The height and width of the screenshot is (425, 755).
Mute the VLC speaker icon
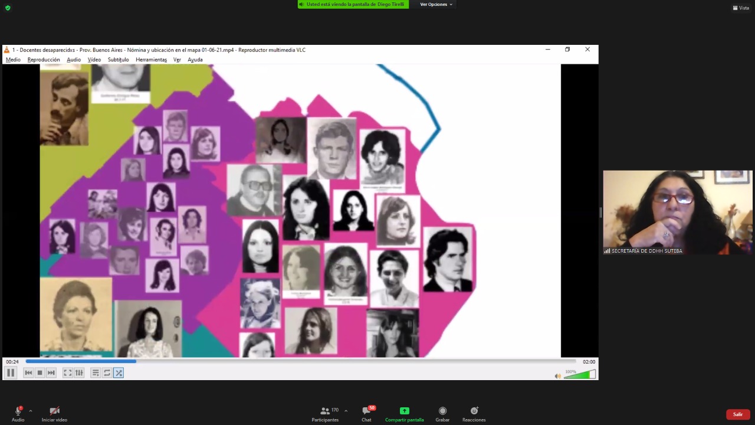tap(557, 376)
